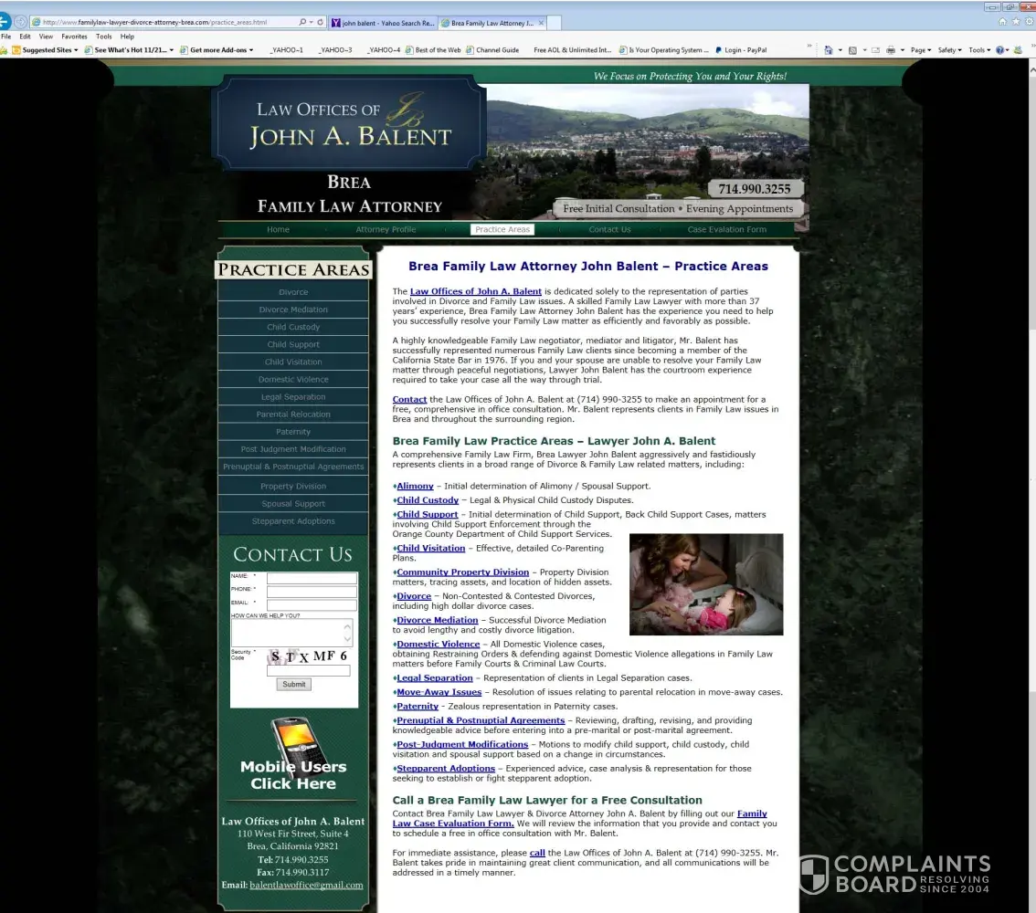Select Domestic Violence sidebar item
This screenshot has width=1036, height=913.
point(293,379)
